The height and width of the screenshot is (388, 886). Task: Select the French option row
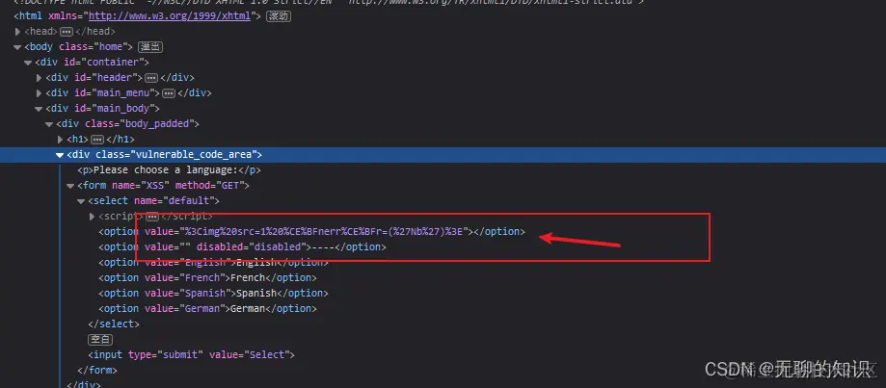click(x=208, y=277)
